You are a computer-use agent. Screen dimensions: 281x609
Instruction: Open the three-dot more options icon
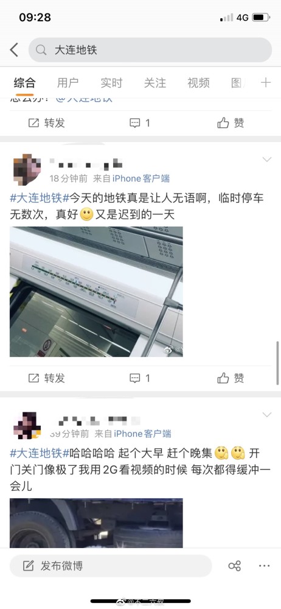coord(265,566)
